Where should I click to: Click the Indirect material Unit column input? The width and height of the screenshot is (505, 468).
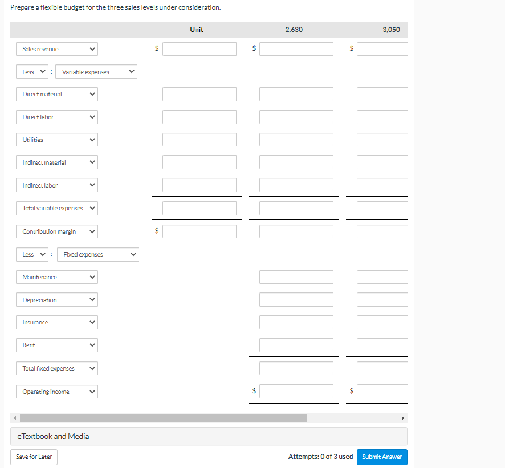point(199,162)
